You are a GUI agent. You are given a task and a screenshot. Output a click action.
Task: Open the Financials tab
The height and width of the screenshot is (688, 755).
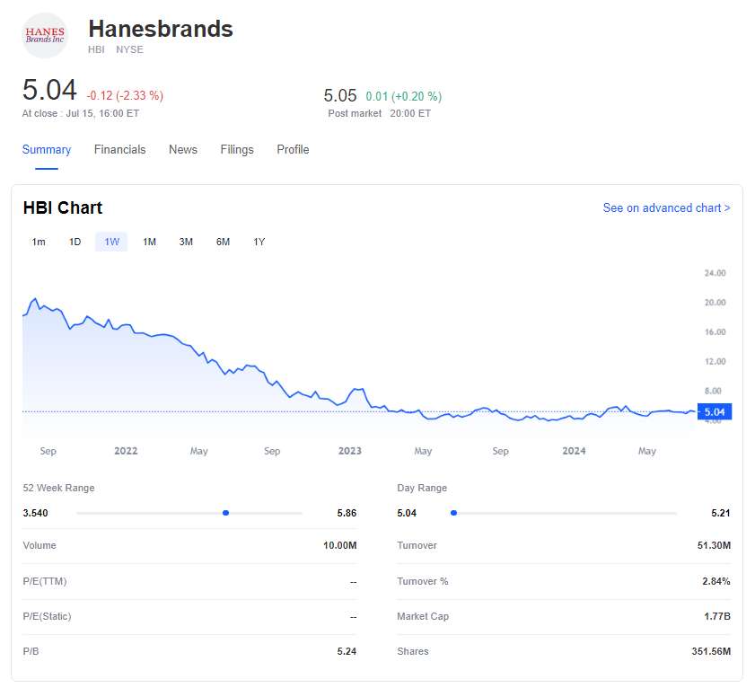click(119, 150)
